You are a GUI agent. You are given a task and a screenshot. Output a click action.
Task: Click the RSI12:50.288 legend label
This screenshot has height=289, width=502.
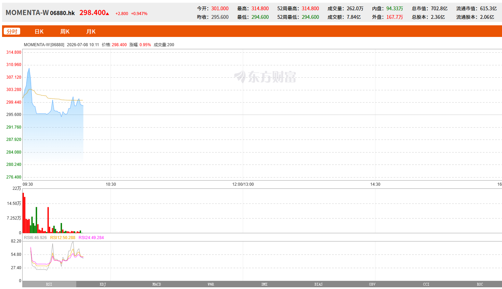[63, 238]
